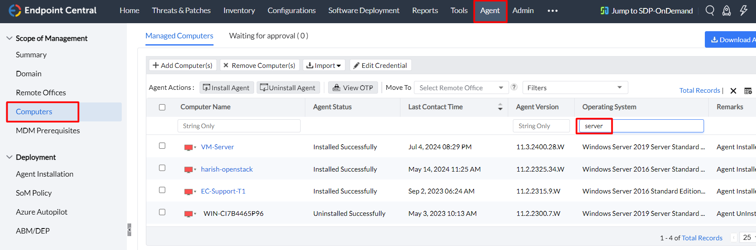Click the column chooser table icon
756x250 pixels.
tap(748, 91)
